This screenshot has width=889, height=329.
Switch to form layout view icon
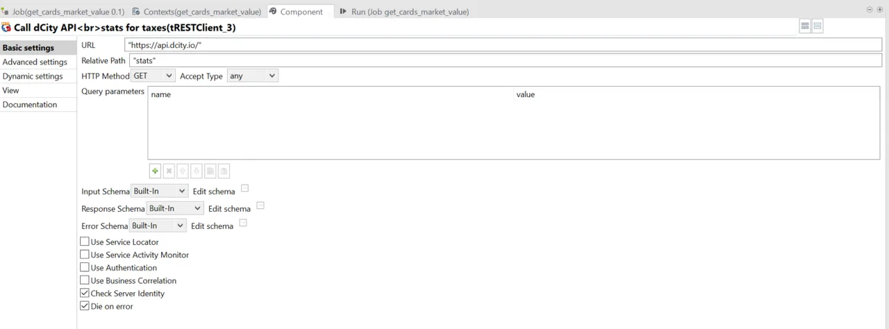[817, 26]
